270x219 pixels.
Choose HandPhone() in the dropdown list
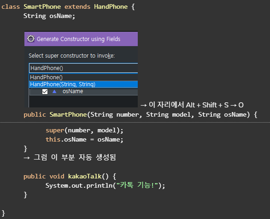pyautogui.click(x=83, y=77)
